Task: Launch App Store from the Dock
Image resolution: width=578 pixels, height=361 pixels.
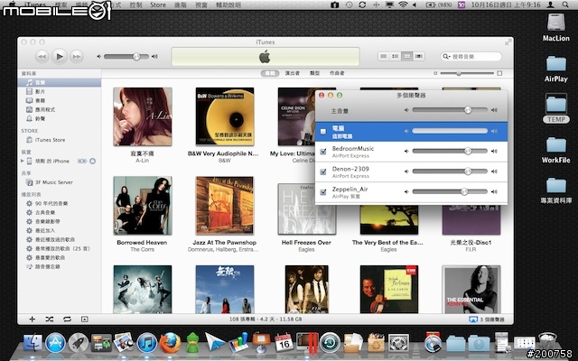Action: point(55,343)
